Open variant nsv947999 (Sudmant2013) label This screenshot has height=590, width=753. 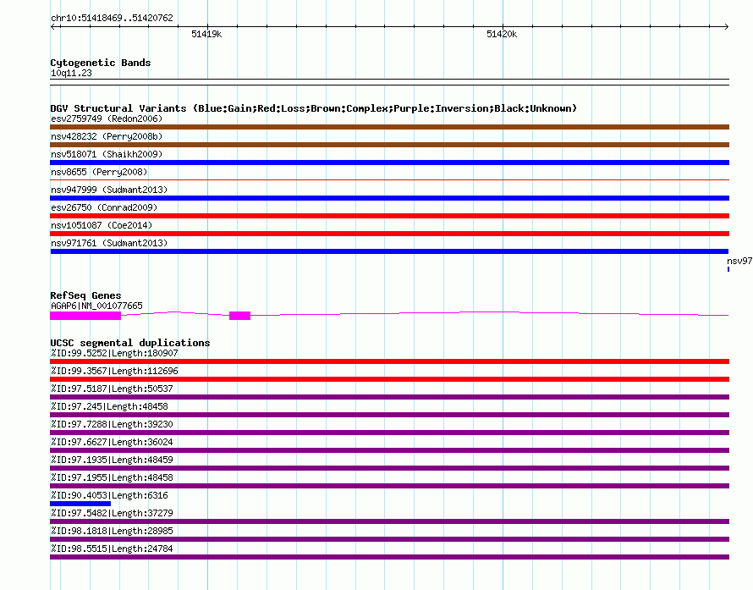click(109, 190)
